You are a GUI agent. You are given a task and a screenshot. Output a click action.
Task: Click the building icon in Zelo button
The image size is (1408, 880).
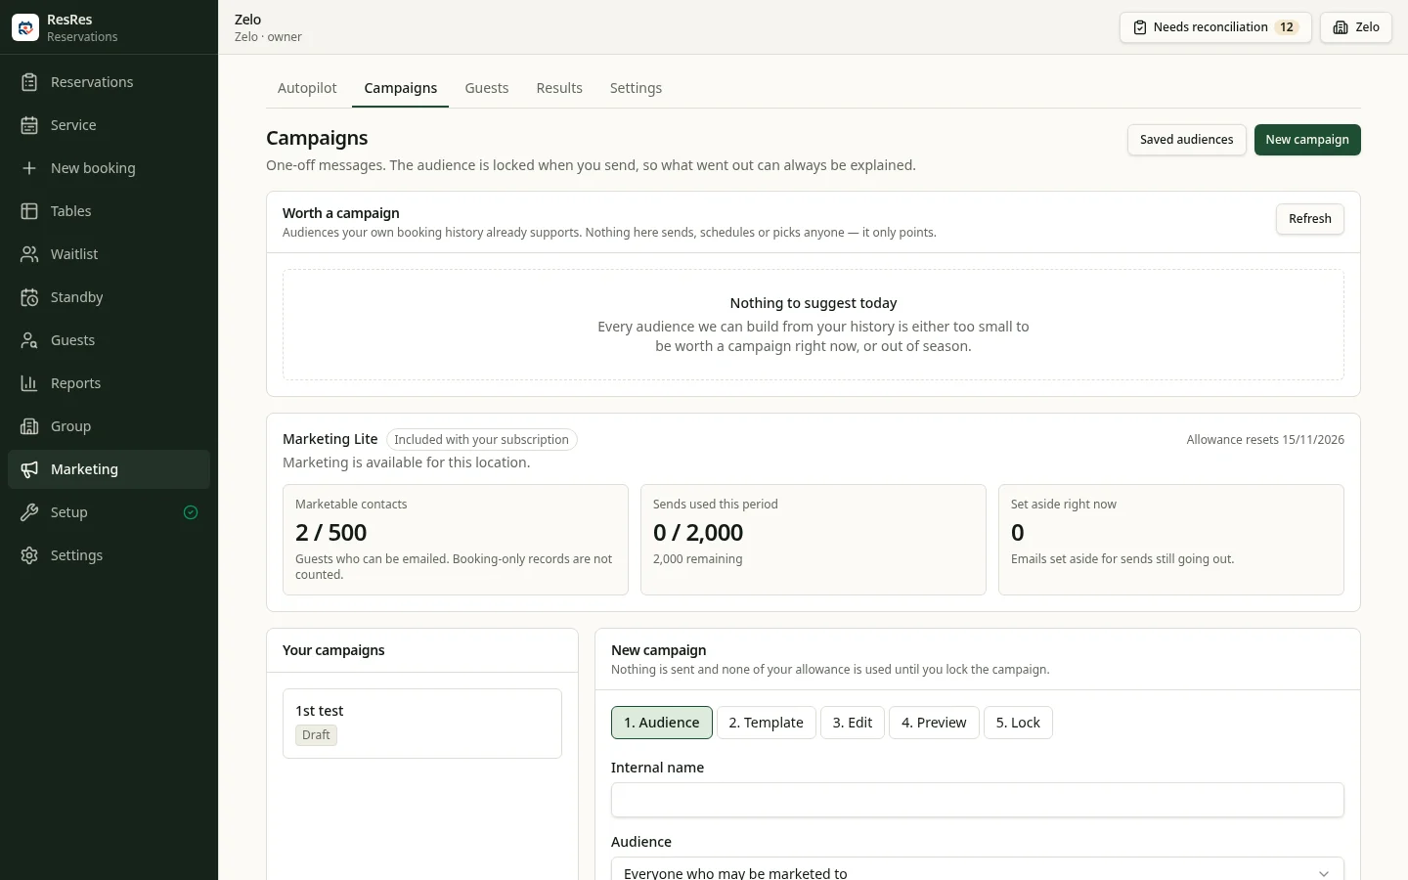click(x=1341, y=27)
